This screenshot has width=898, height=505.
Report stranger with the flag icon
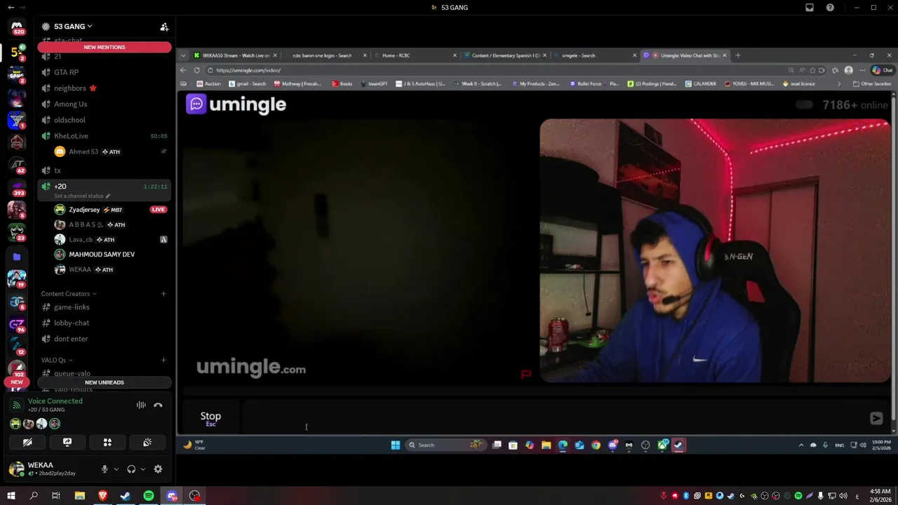coord(526,375)
